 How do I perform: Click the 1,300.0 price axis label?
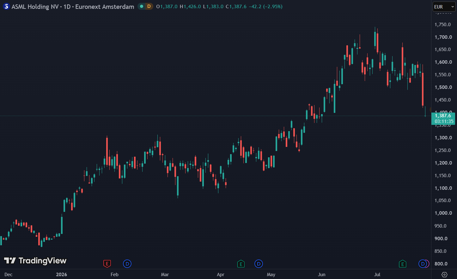click(x=443, y=138)
